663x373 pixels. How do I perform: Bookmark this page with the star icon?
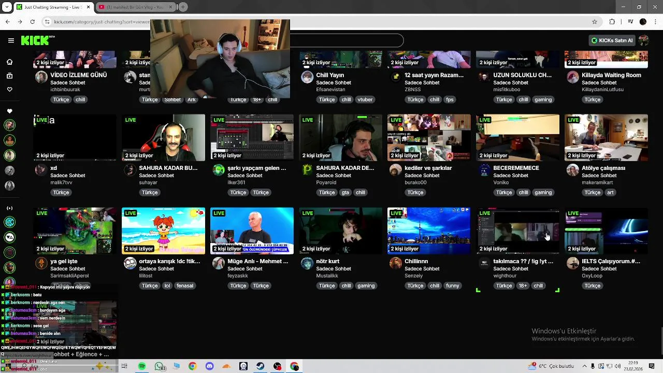[595, 22]
